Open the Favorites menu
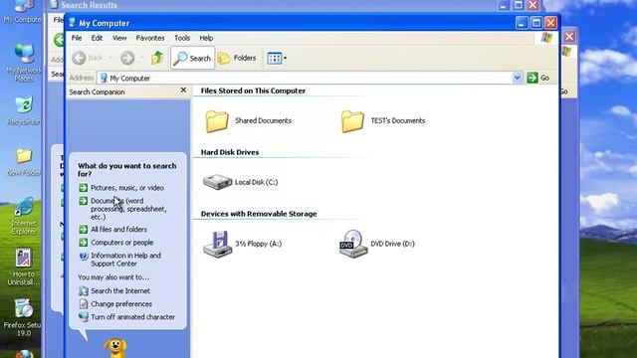This screenshot has height=358, width=637. tap(150, 38)
